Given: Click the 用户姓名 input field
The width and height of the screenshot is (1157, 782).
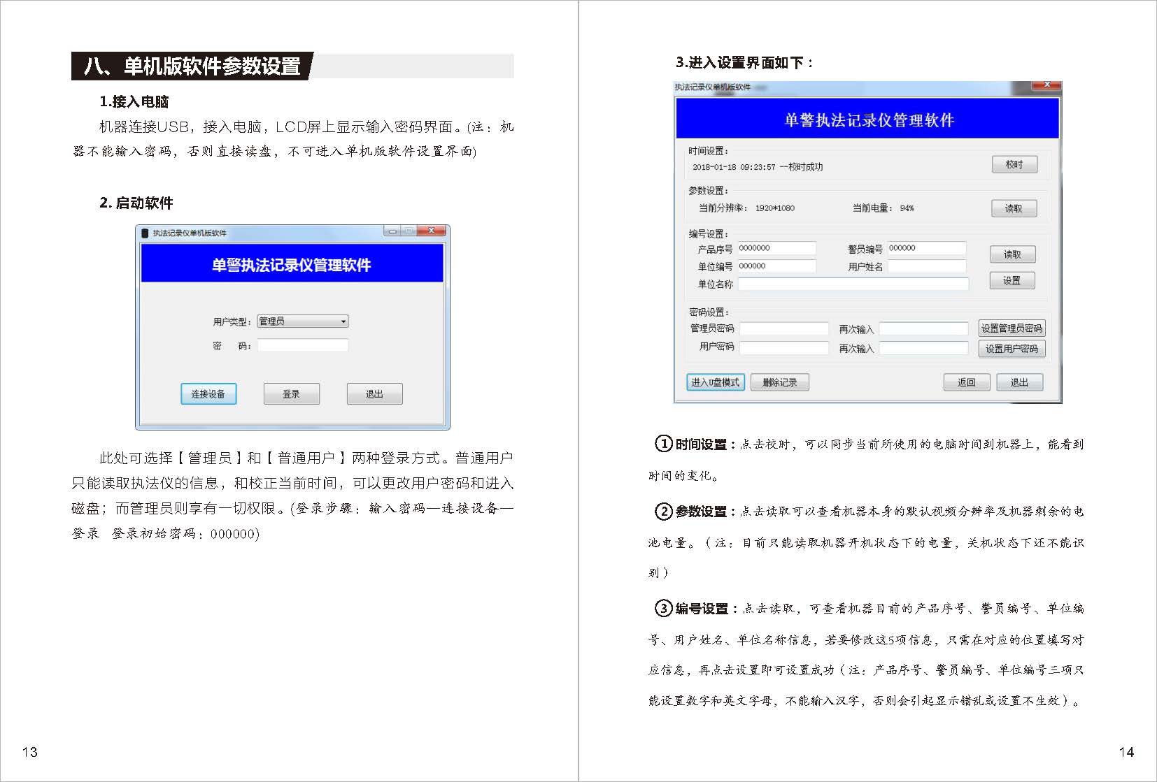Looking at the screenshot, I should coord(927,266).
